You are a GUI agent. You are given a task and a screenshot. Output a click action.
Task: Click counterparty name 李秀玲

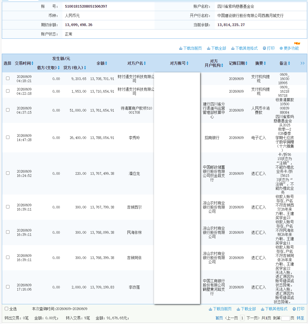[x=134, y=138]
